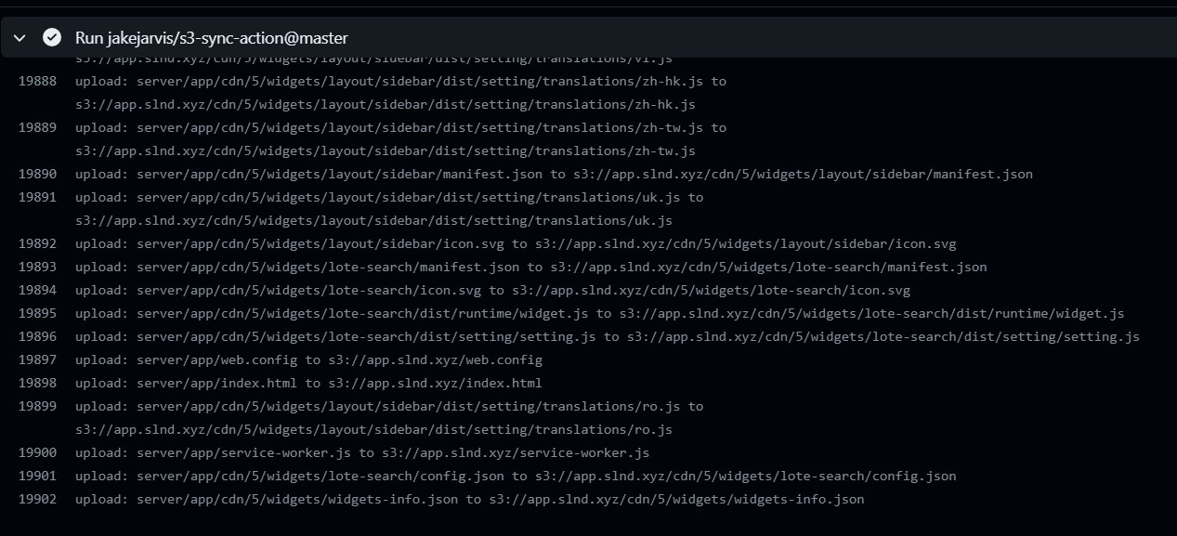
Task: Click the sidebar/manifest.json upload log text
Action: click(554, 175)
